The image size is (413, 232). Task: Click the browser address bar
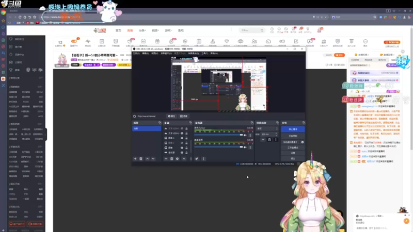point(178,17)
